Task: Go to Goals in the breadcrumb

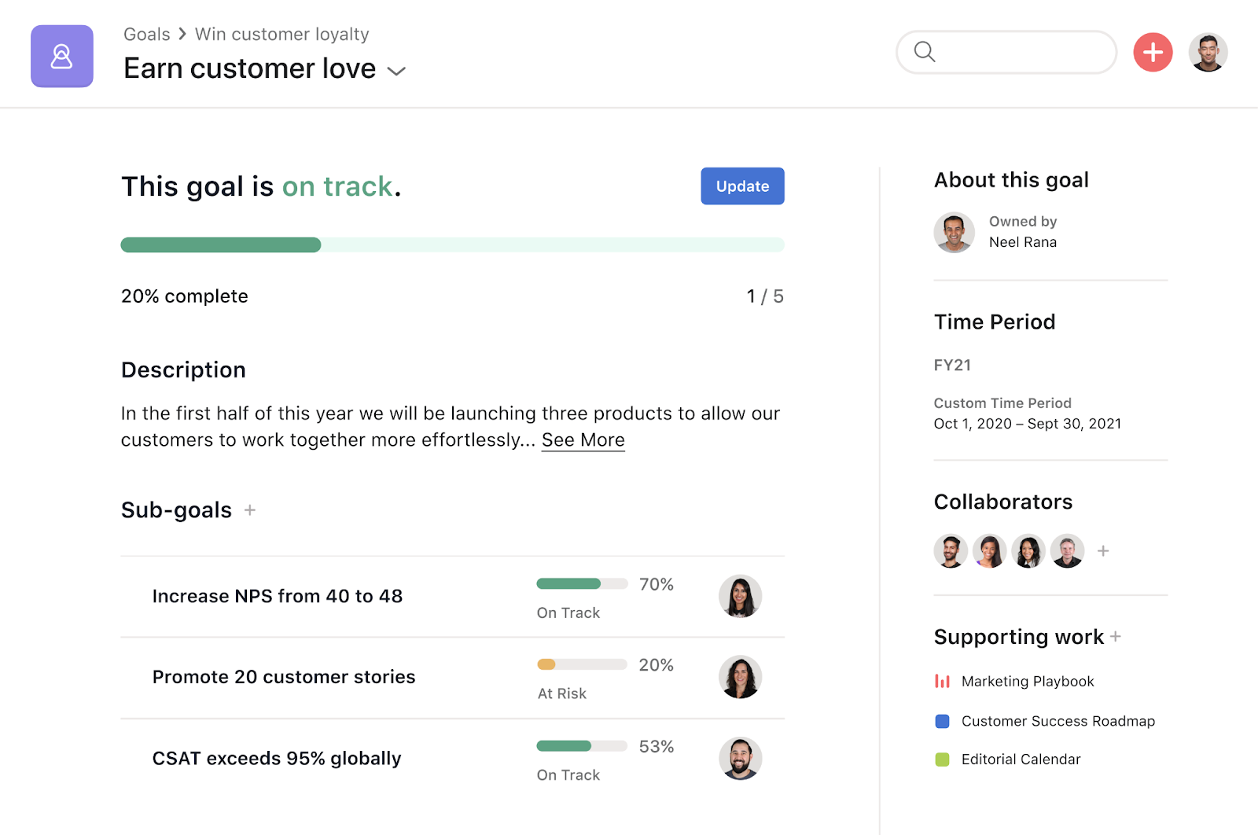Action: (x=147, y=34)
